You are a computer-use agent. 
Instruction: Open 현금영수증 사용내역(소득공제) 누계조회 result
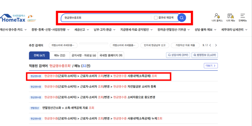pos(103,119)
